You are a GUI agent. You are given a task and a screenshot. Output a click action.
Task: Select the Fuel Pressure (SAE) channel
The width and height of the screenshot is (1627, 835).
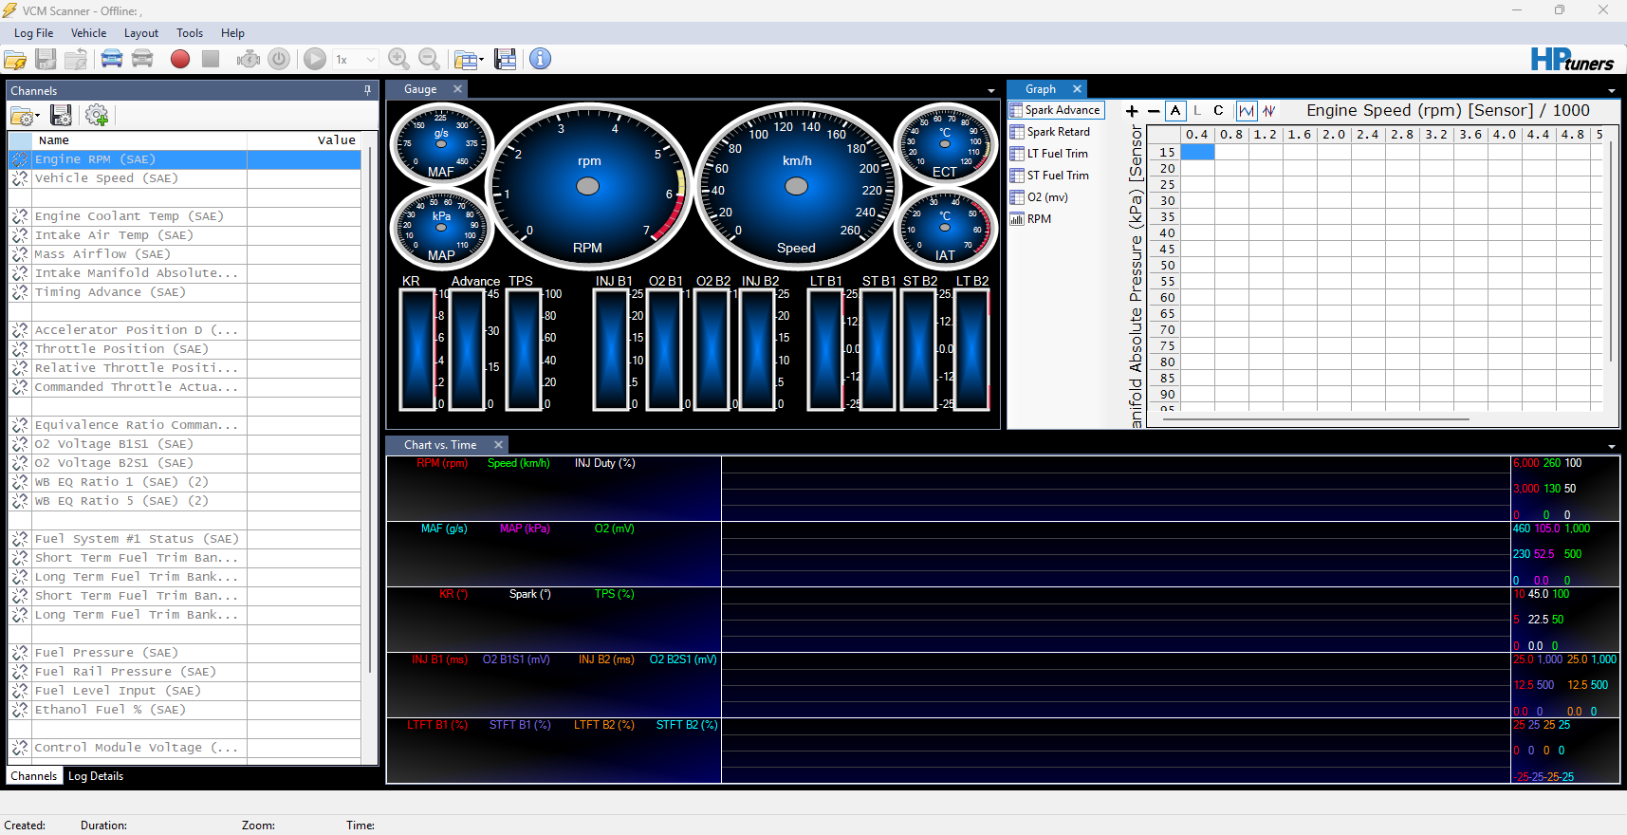tap(185, 653)
